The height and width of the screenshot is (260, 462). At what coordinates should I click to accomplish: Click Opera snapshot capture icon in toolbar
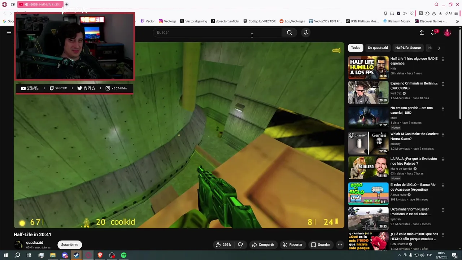(392, 13)
